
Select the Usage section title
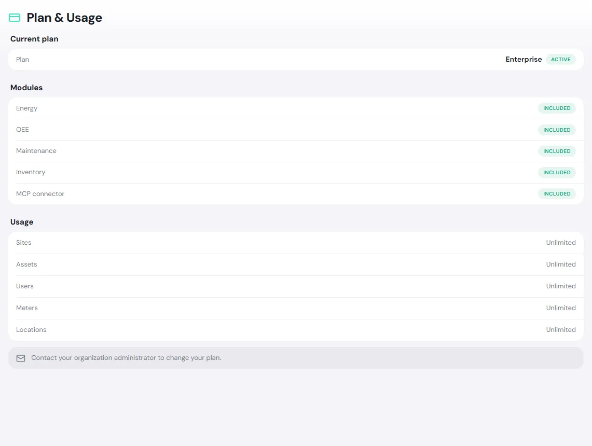tap(22, 222)
